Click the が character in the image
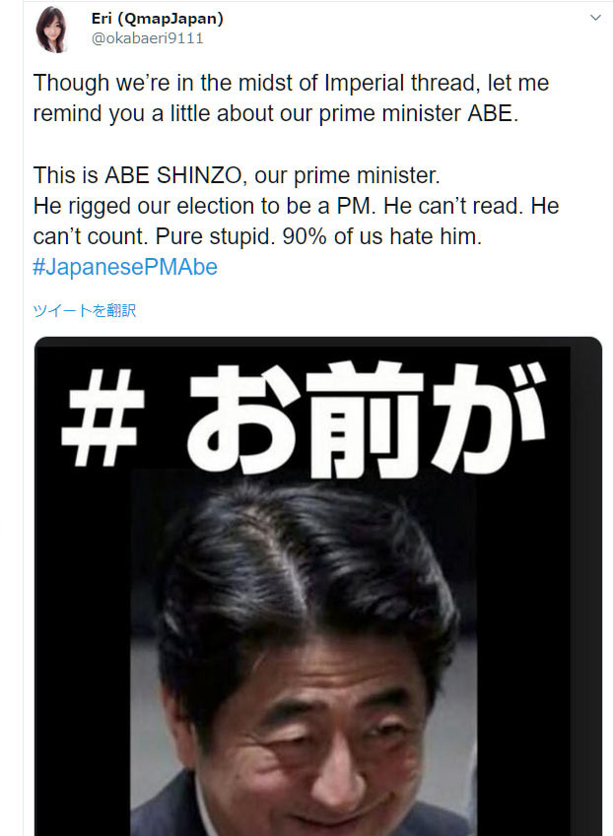The image size is (613, 836). (488, 417)
